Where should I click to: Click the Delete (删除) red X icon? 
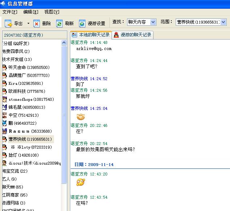click(37, 24)
